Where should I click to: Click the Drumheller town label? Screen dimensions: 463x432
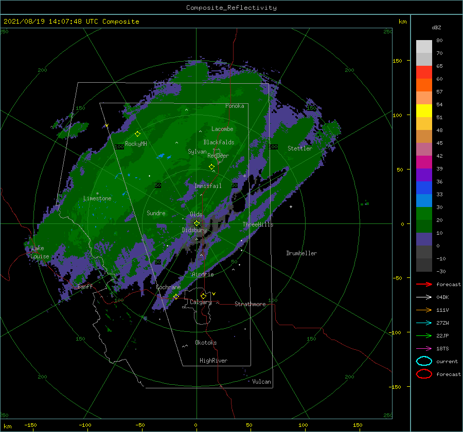(x=301, y=253)
